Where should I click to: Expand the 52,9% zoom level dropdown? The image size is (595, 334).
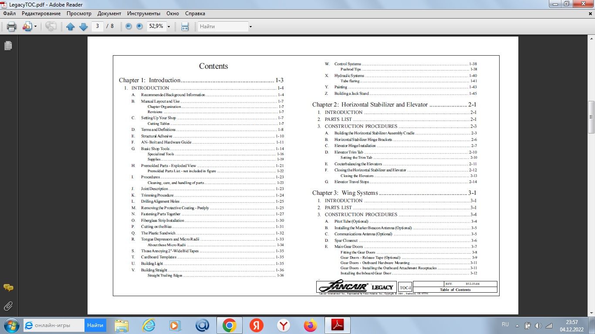169,27
